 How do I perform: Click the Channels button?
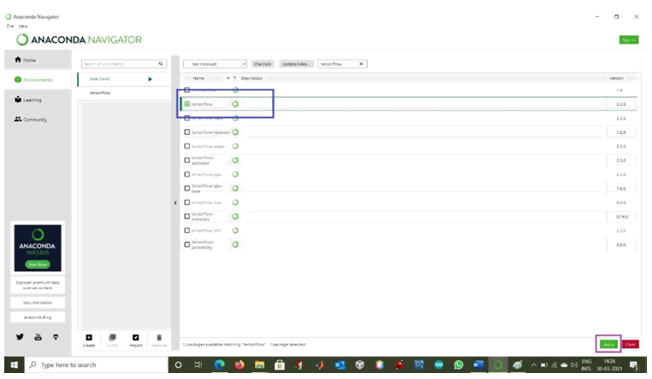coord(263,64)
